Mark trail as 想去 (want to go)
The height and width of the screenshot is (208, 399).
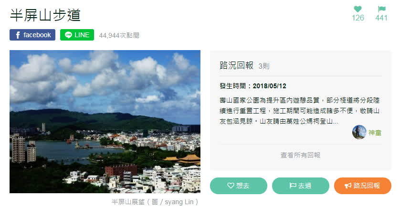[239, 186]
